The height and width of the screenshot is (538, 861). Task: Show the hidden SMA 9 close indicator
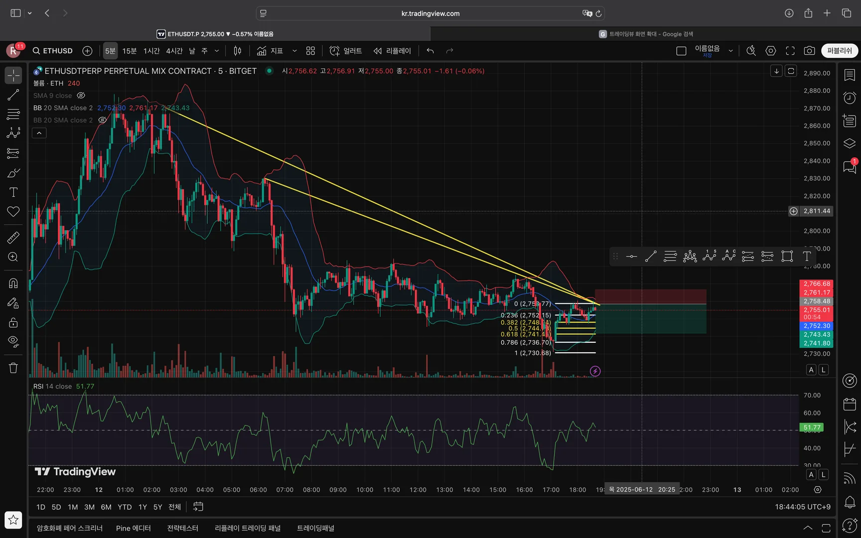pos(81,96)
